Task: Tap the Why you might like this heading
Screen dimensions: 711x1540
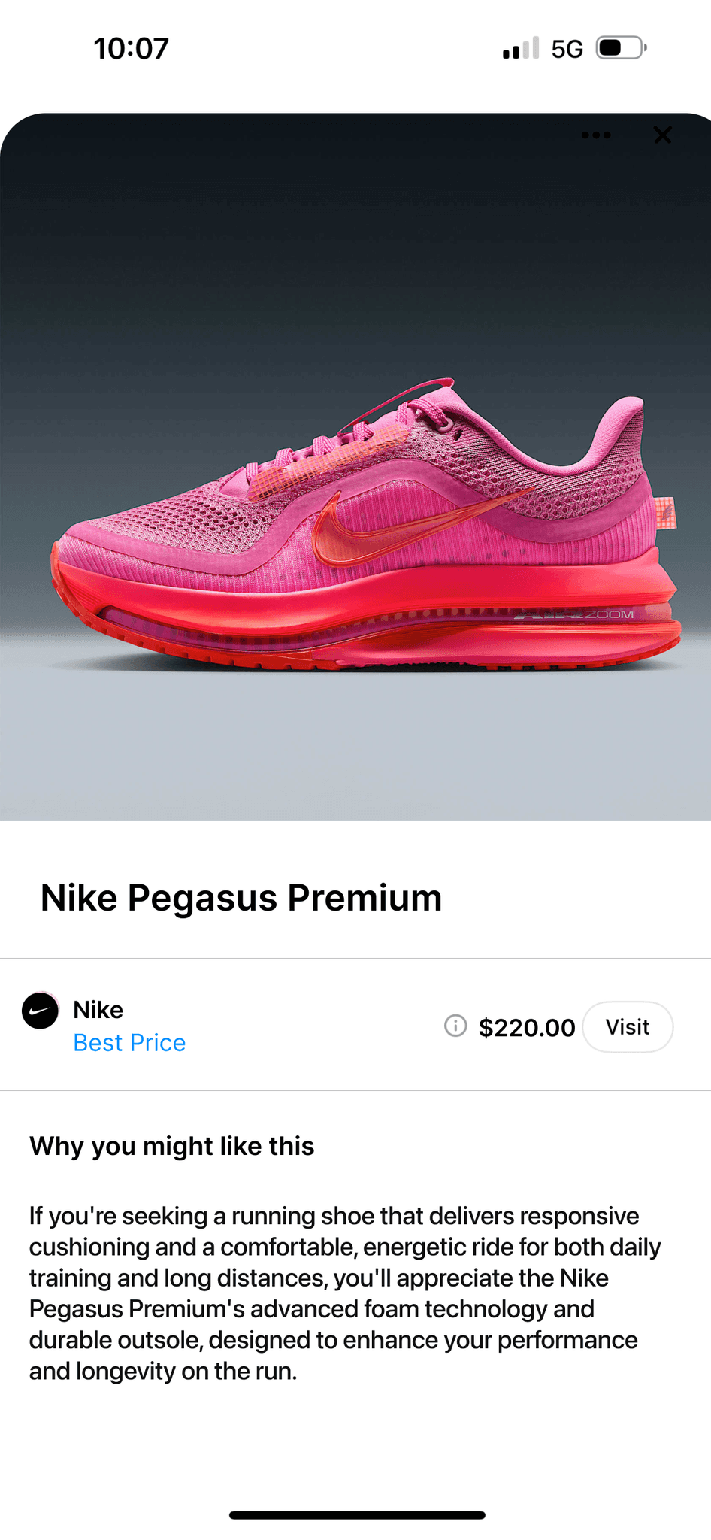Action: tap(172, 1147)
